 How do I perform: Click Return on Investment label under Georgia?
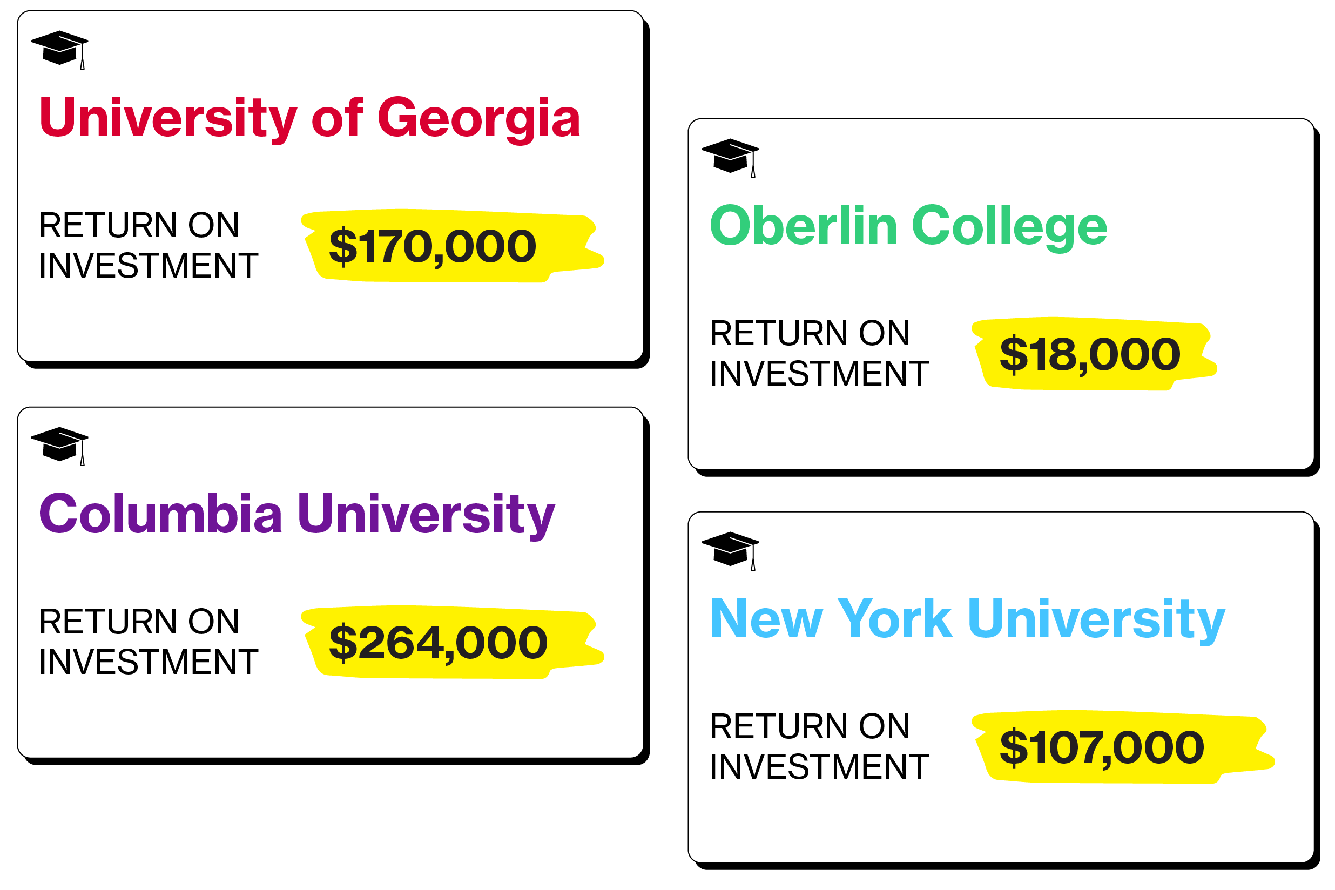point(148,245)
